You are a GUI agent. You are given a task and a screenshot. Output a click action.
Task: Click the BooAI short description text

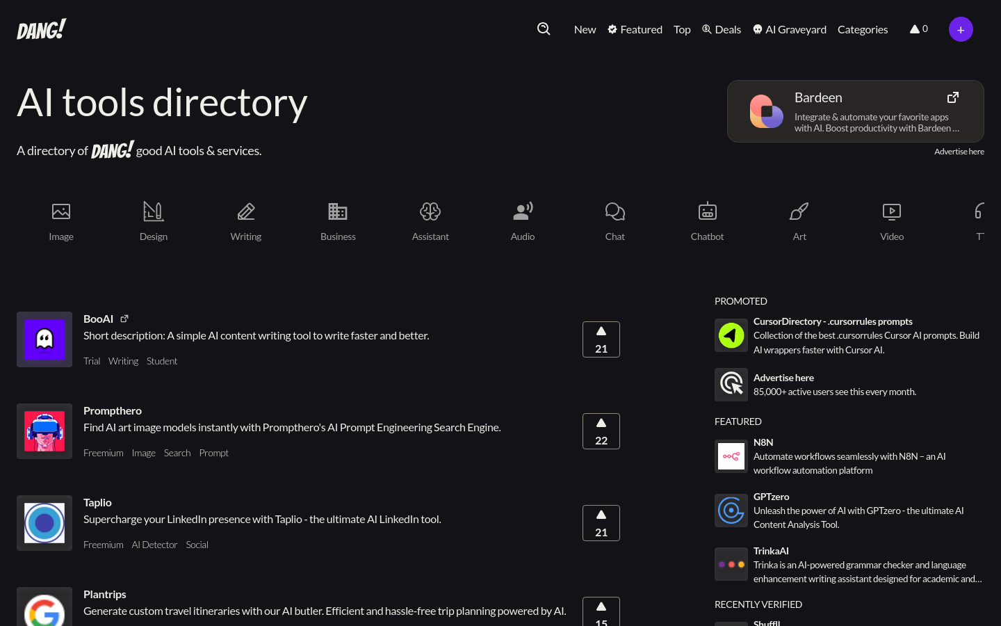pyautogui.click(x=257, y=335)
